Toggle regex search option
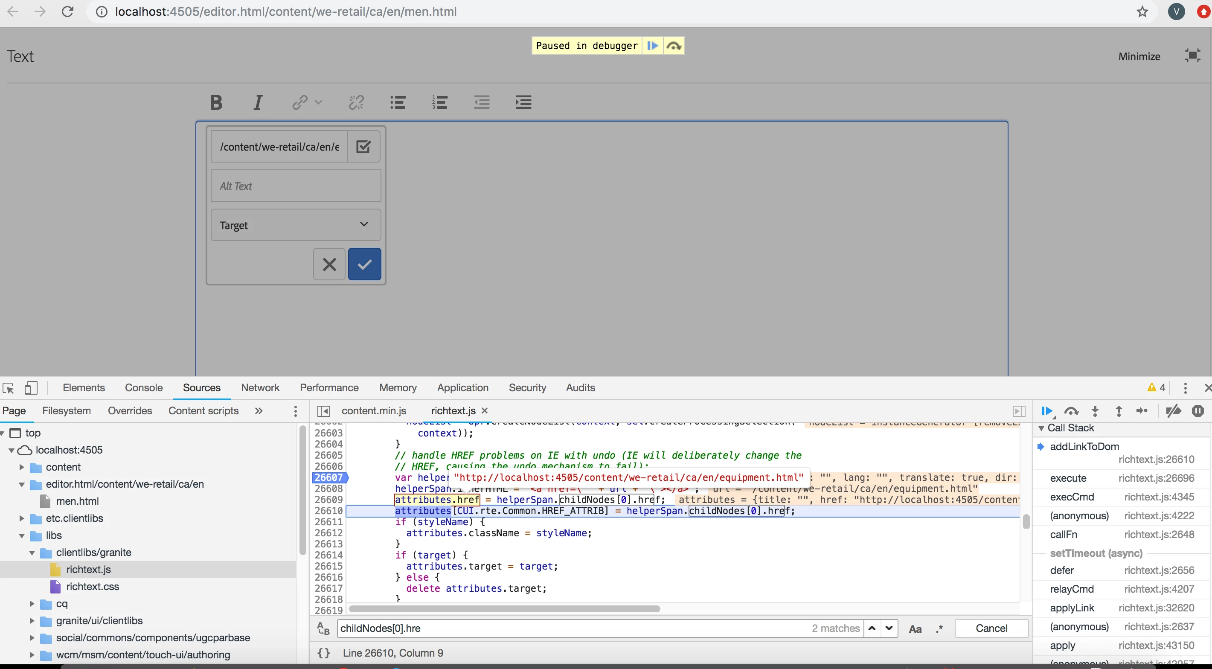 pos(939,629)
